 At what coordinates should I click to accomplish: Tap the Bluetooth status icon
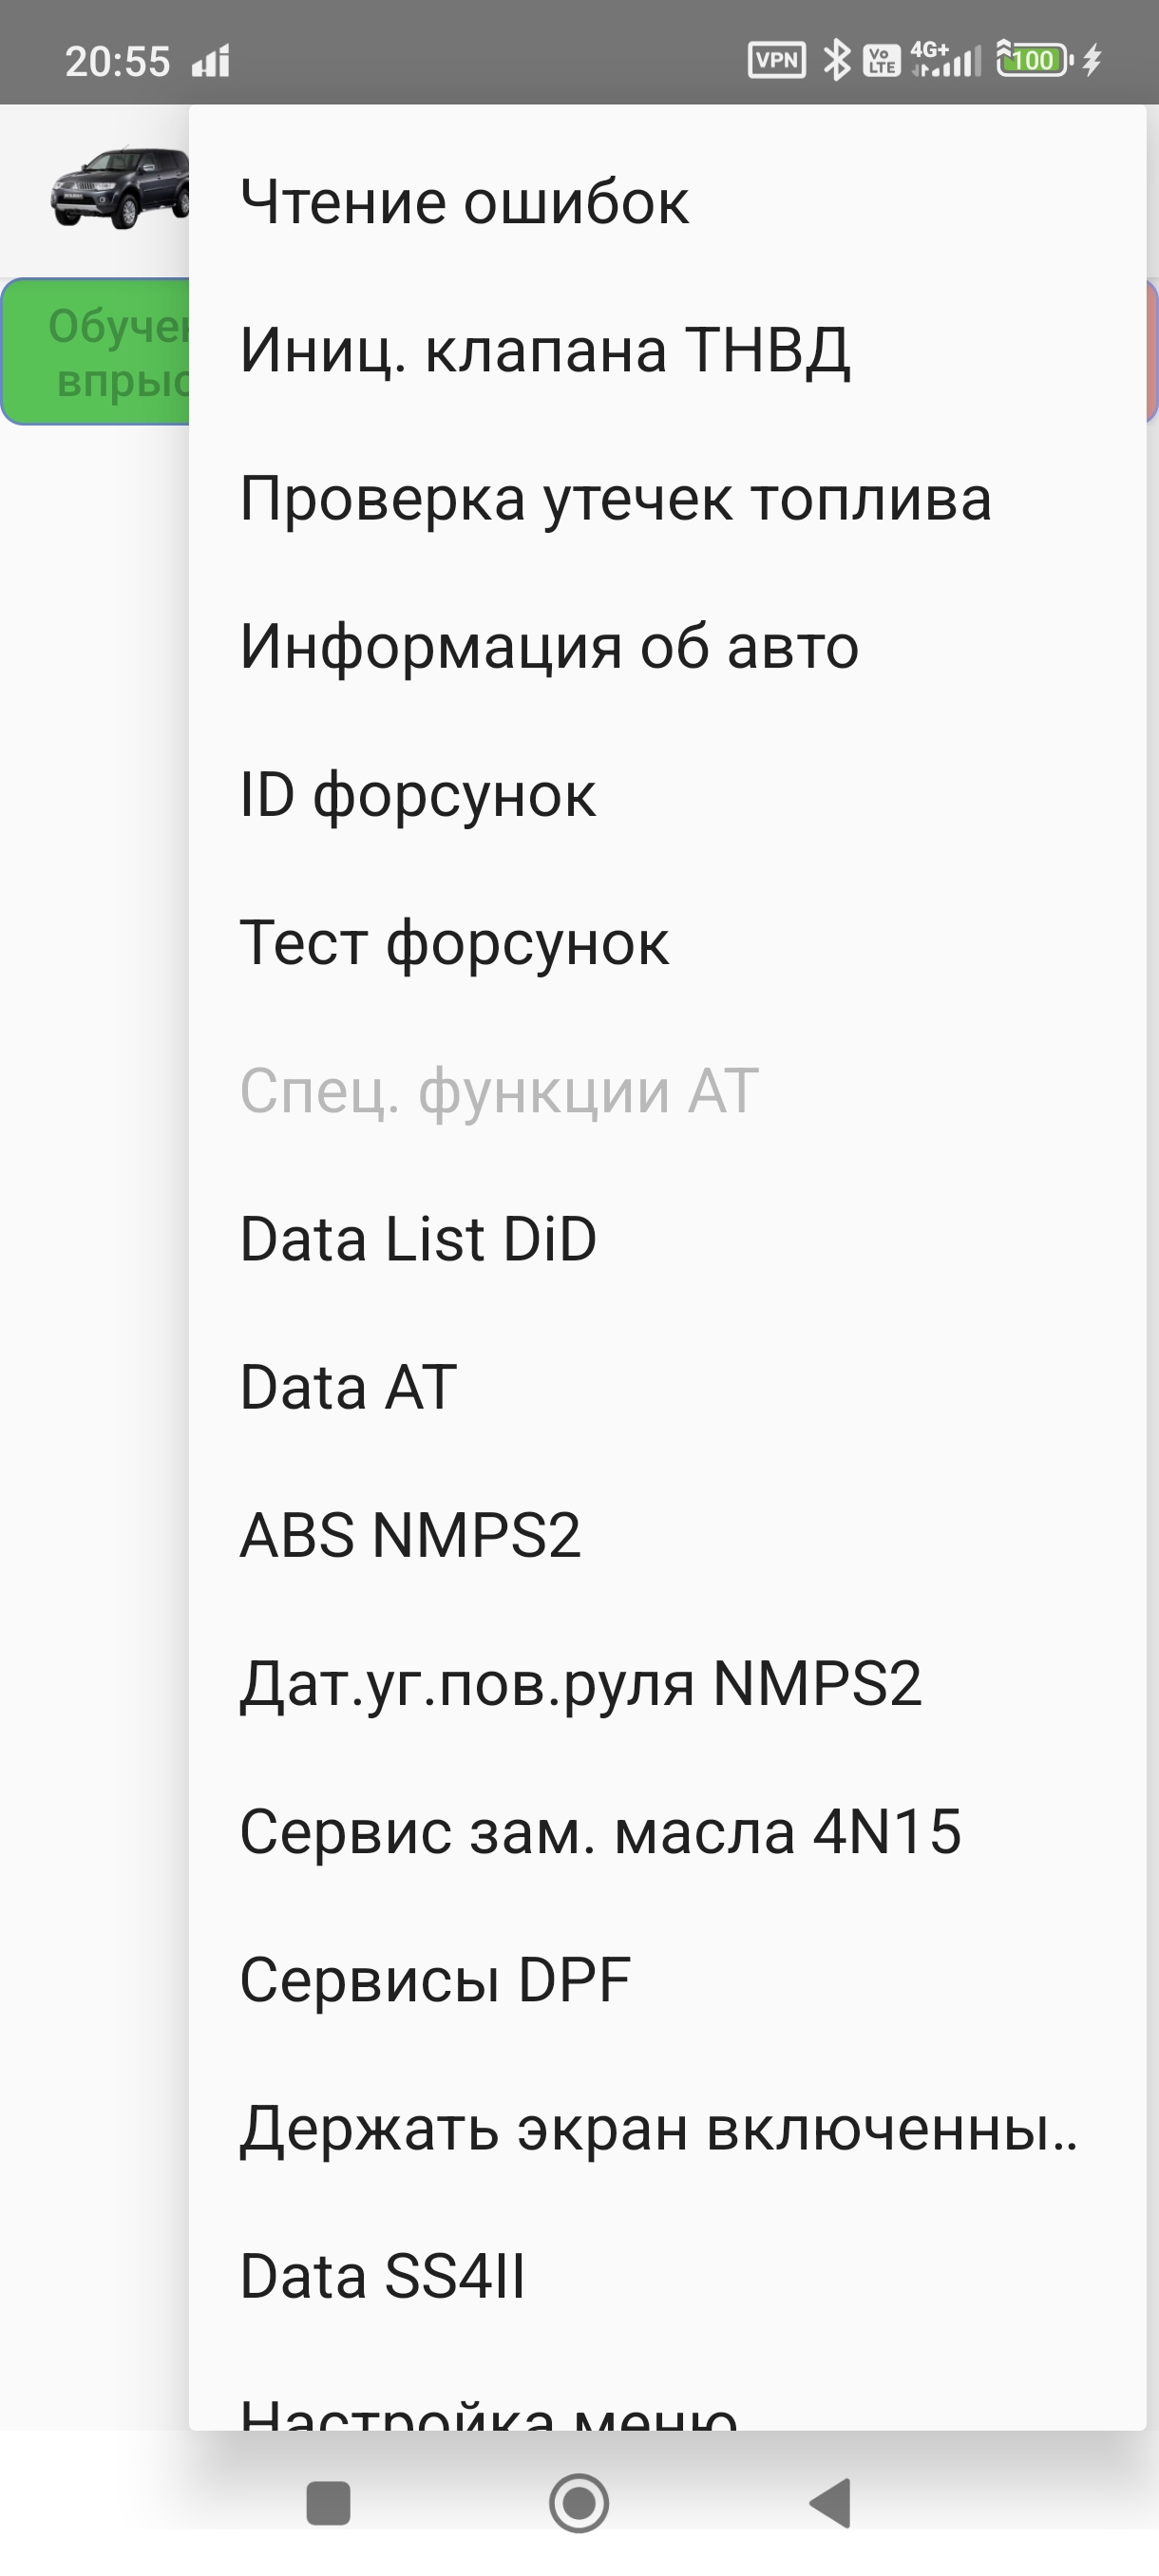tap(836, 61)
